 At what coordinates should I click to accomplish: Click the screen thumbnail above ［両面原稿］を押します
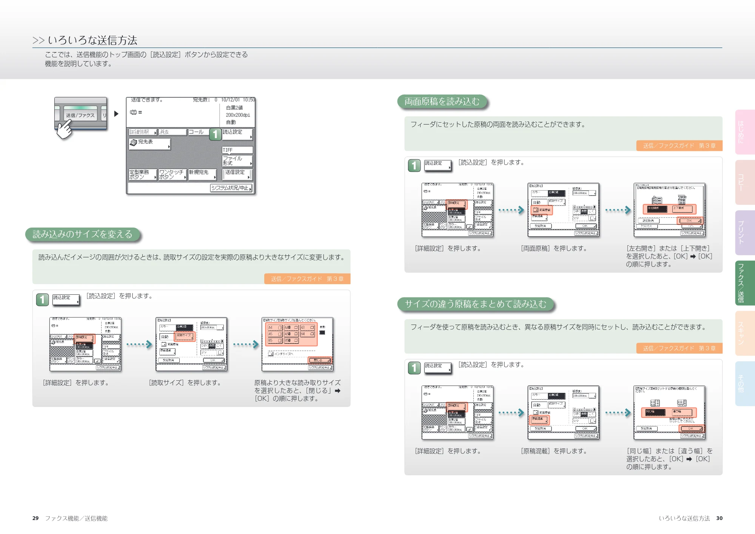tap(563, 210)
